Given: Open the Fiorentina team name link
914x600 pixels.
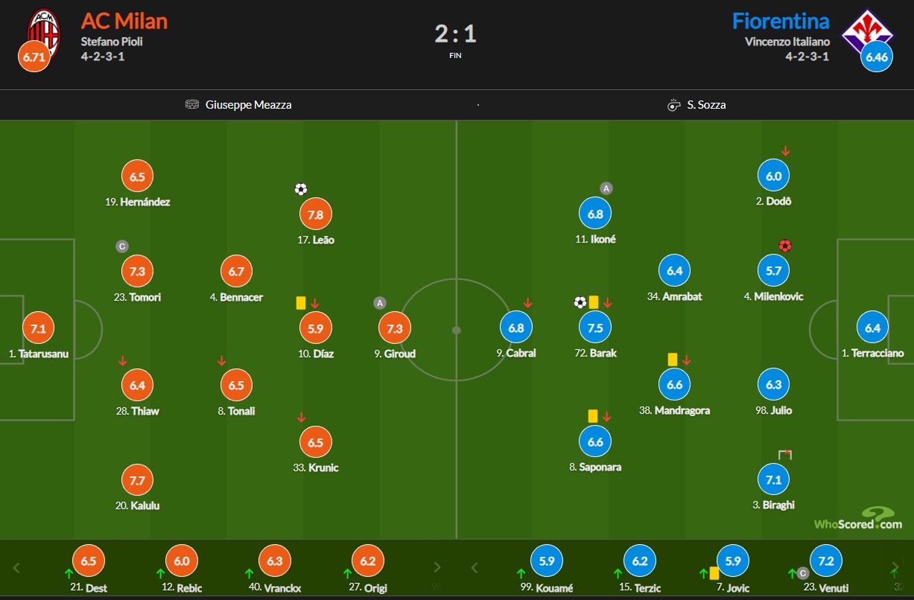Looking at the screenshot, I should pos(781,20).
